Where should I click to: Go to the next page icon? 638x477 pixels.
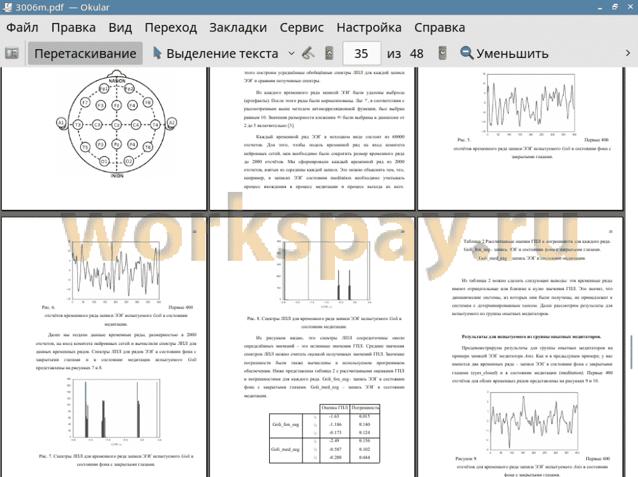point(442,54)
